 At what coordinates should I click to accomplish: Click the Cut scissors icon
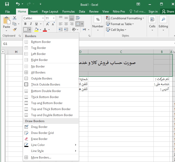point(15,18)
